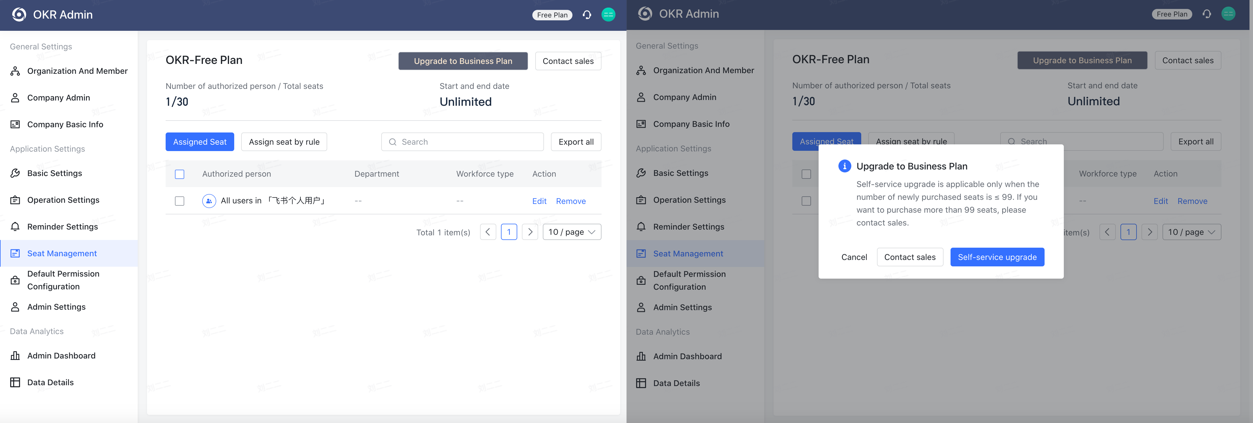Click inside the Search field

tap(462, 141)
